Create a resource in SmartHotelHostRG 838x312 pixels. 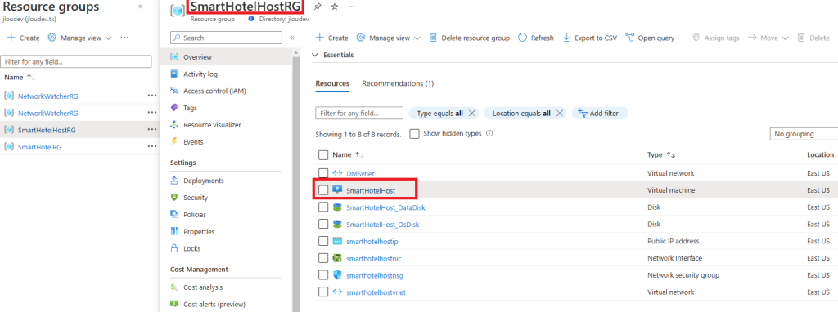click(x=332, y=38)
